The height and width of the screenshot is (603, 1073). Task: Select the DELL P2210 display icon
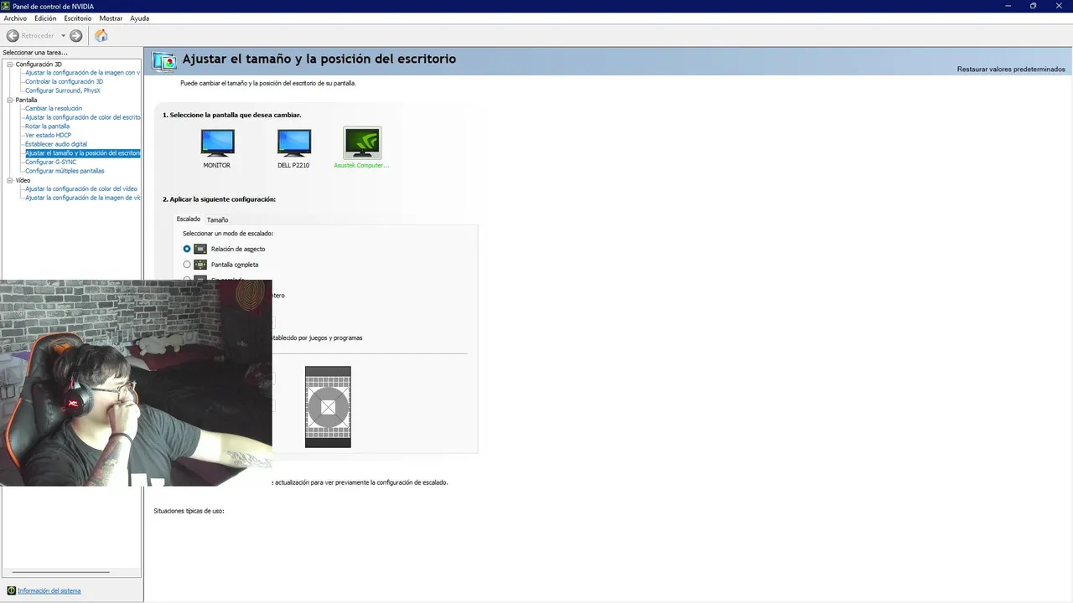point(294,142)
